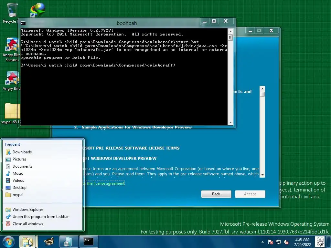Choose Unpin this program from taskbar
The image size is (331, 248).
point(42,217)
